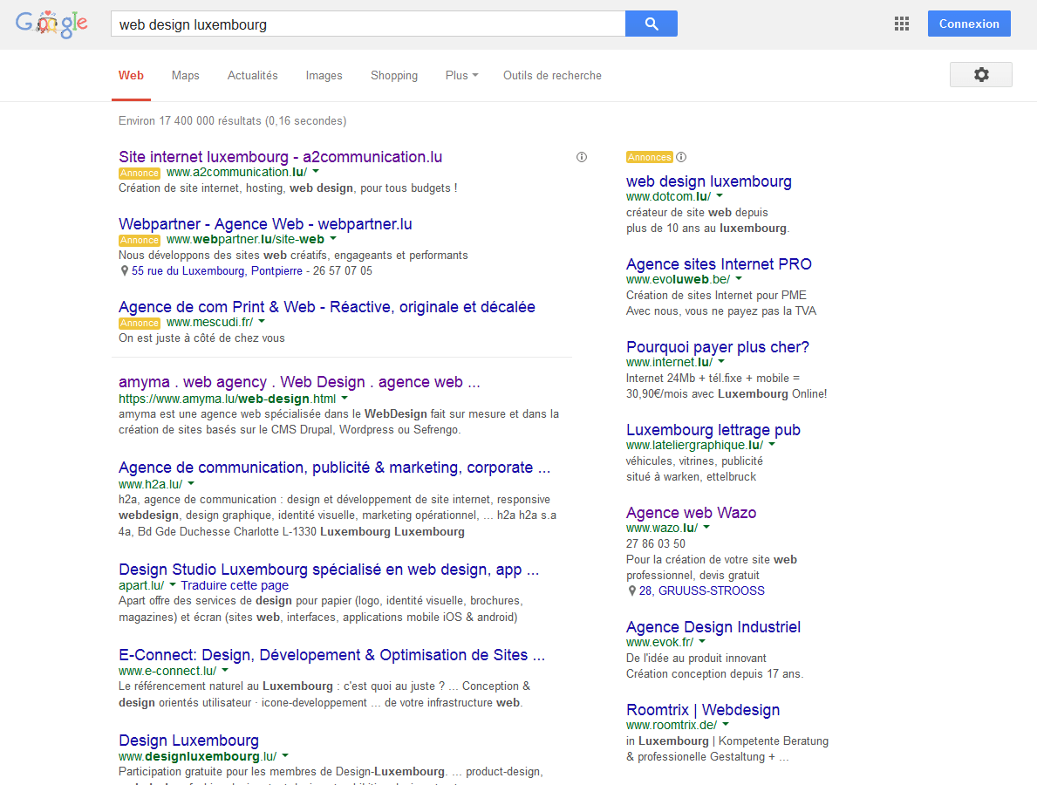The height and width of the screenshot is (785, 1037).
Task: Open E-Connect: Design, Dévelopement result
Action: (x=331, y=655)
